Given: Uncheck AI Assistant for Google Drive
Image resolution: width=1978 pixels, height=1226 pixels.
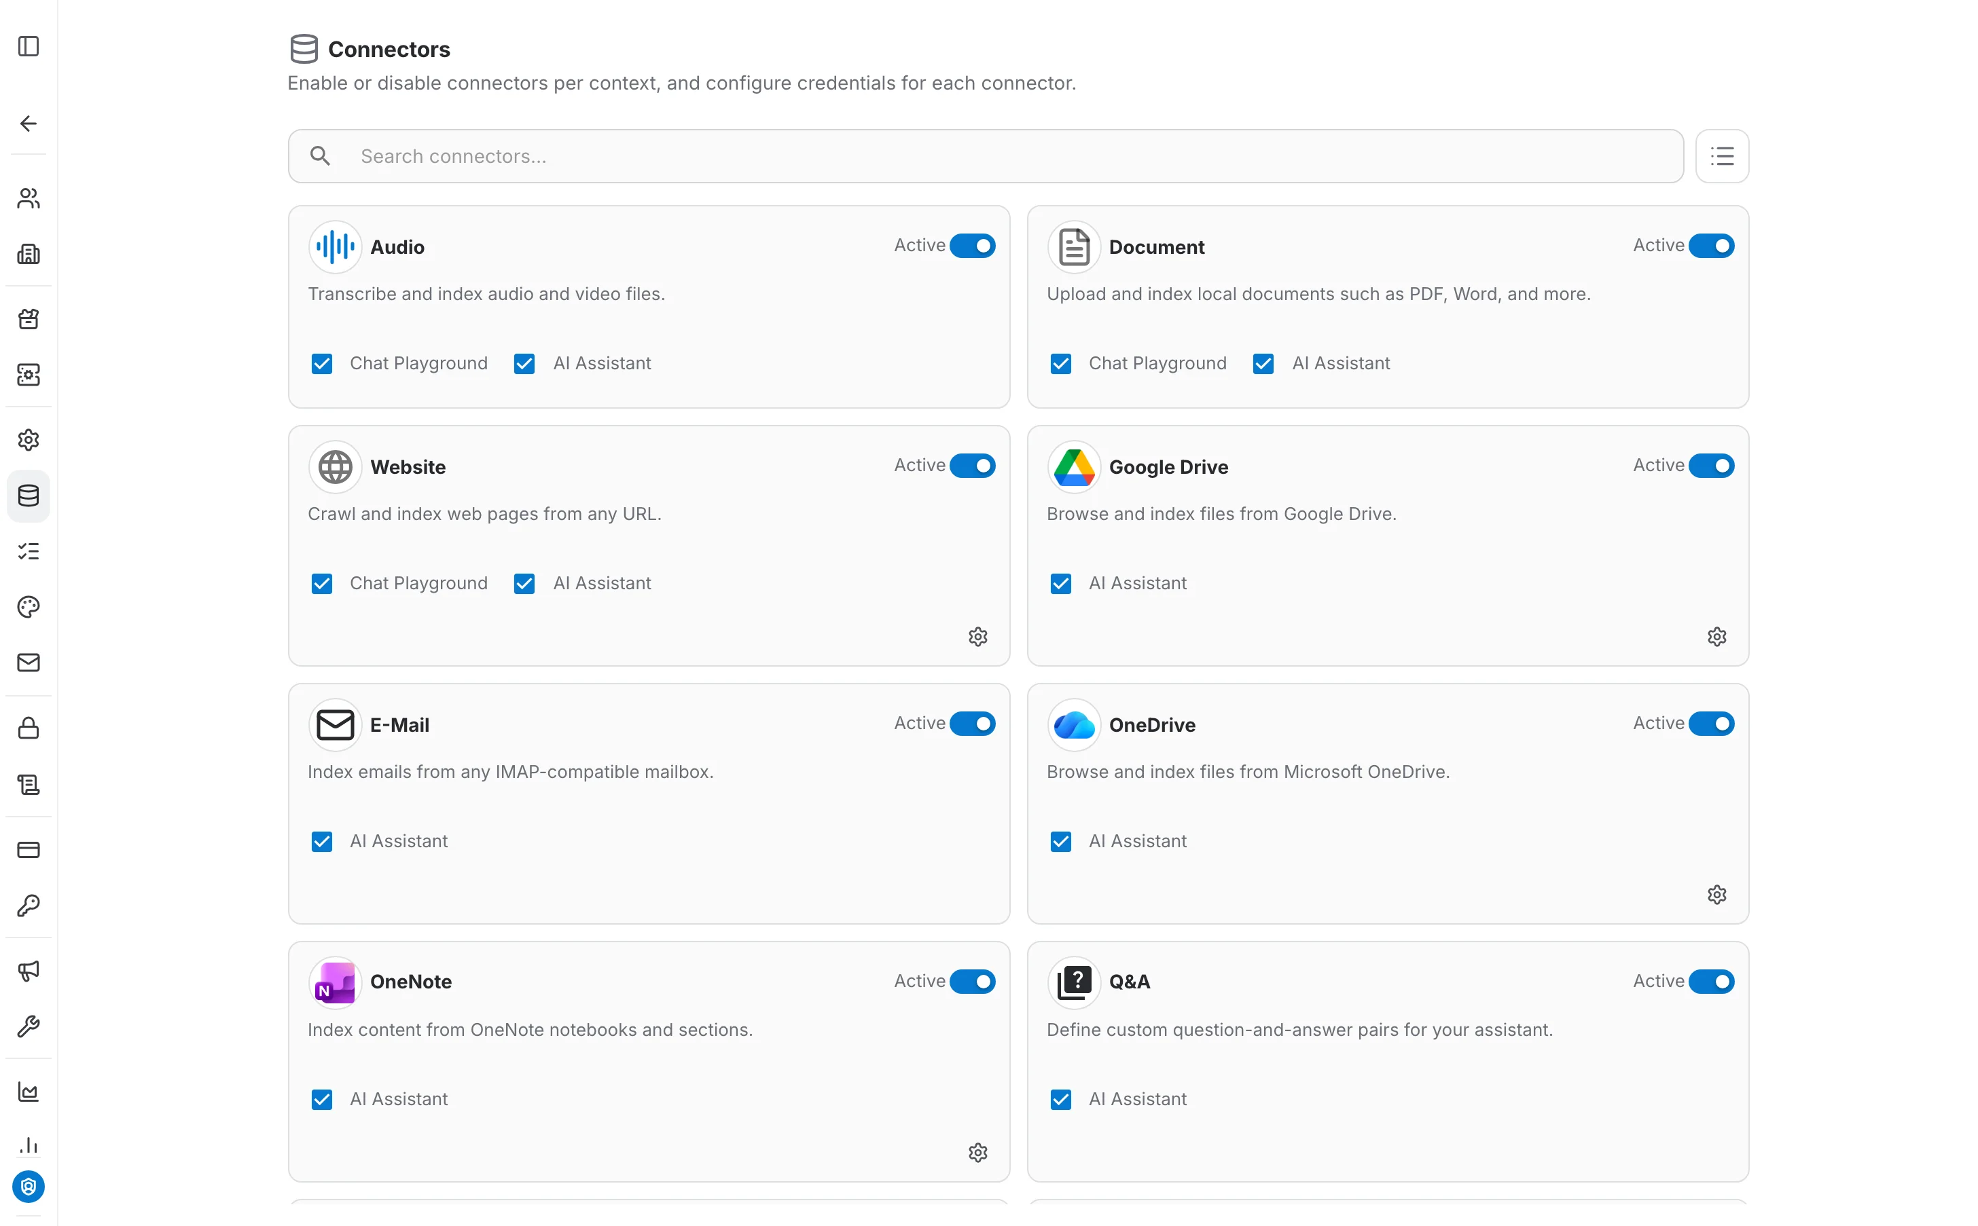Looking at the screenshot, I should (x=1060, y=584).
